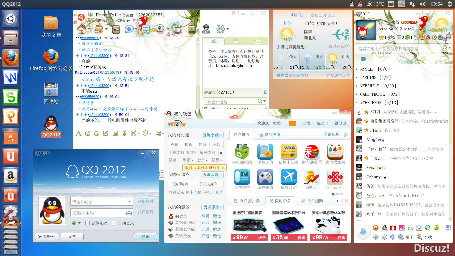Click the 全部应用 link
455x256 pixels.
click(x=332, y=134)
